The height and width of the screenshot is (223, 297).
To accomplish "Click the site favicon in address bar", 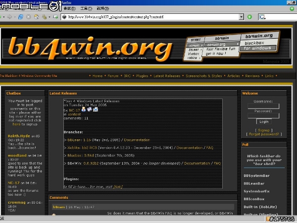I will (x=64, y=17).
